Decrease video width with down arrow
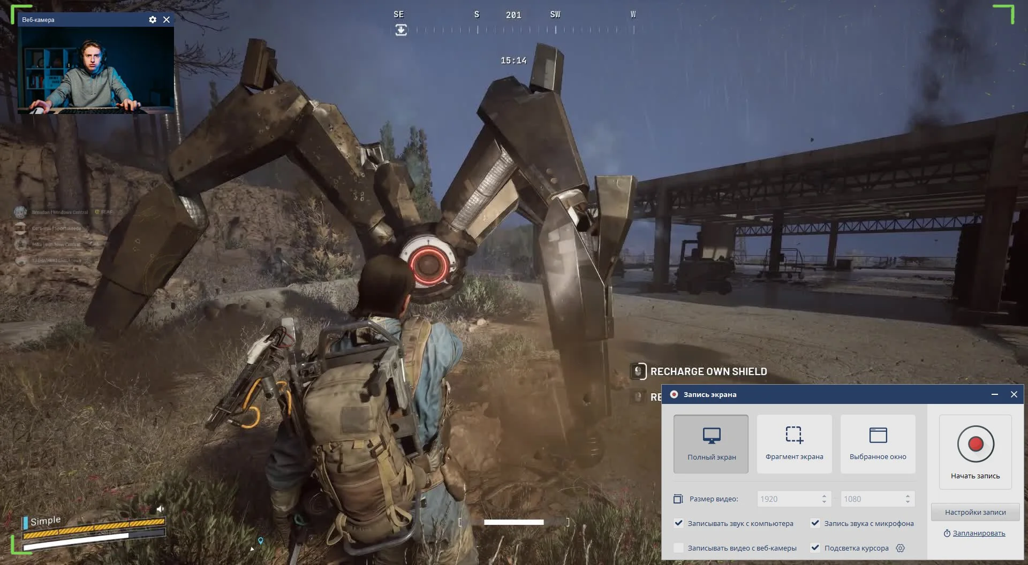This screenshot has width=1028, height=565. pyautogui.click(x=825, y=502)
